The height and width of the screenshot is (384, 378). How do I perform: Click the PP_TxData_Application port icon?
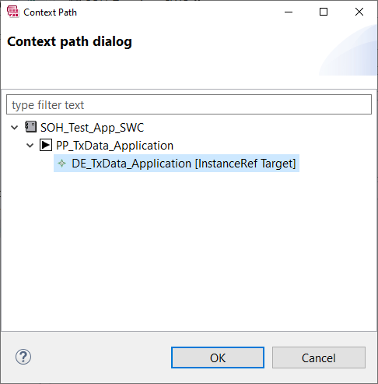pos(46,145)
